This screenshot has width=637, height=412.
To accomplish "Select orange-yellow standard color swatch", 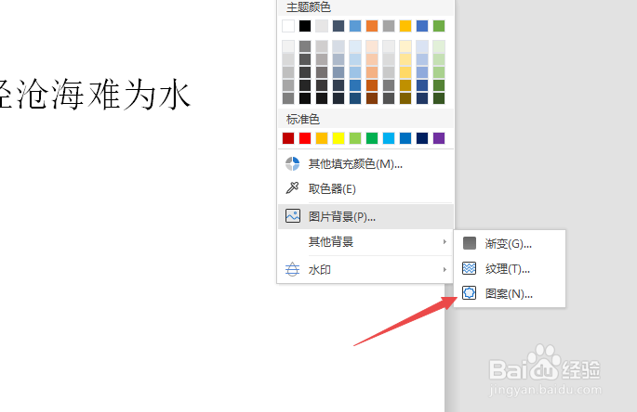I will pyautogui.click(x=322, y=138).
